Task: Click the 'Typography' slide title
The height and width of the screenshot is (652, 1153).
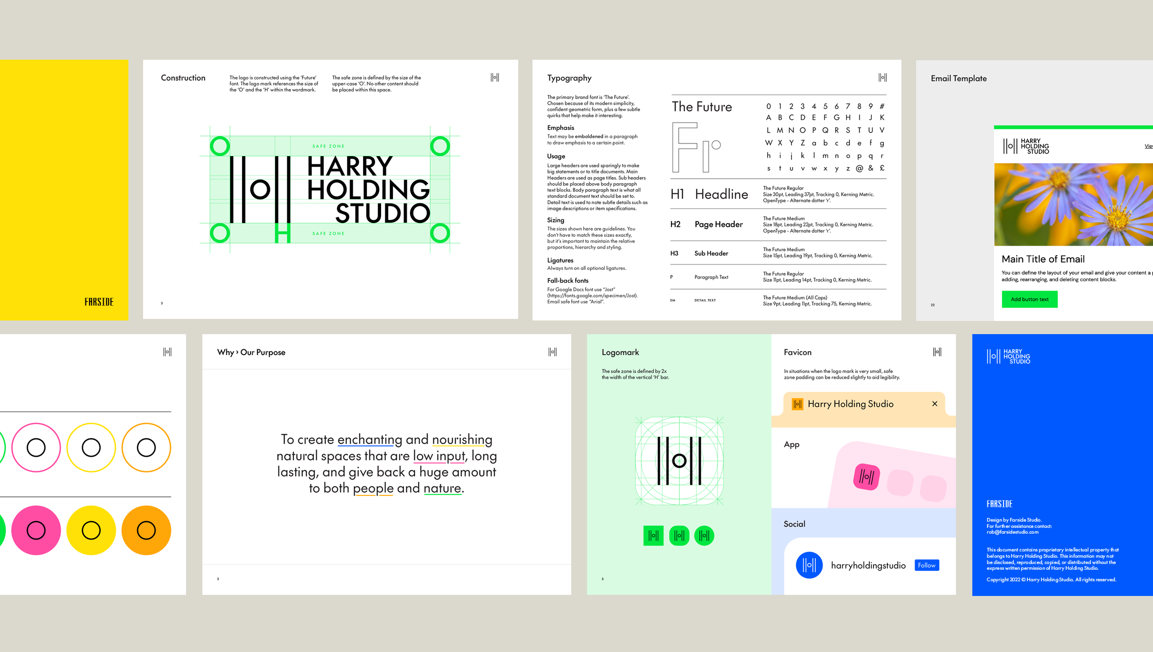Action: click(569, 79)
